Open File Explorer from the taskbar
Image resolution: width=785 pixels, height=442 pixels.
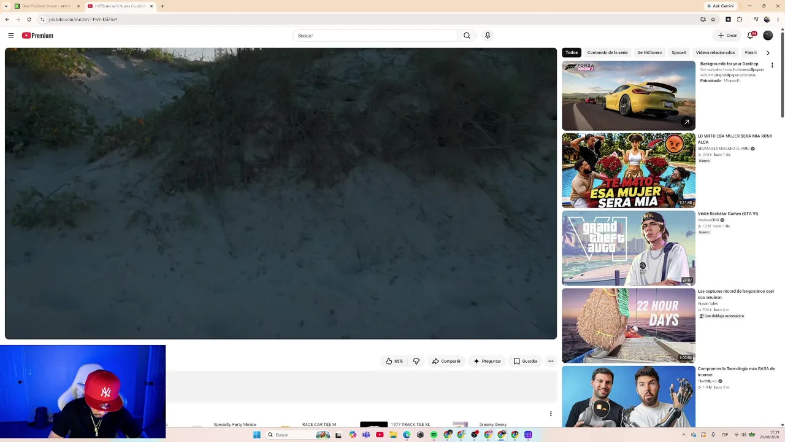[393, 435]
